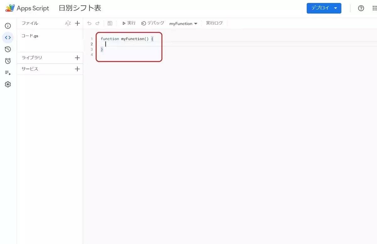Open Project Settings gear icon
This screenshot has width=377, height=244.
pyautogui.click(x=8, y=84)
